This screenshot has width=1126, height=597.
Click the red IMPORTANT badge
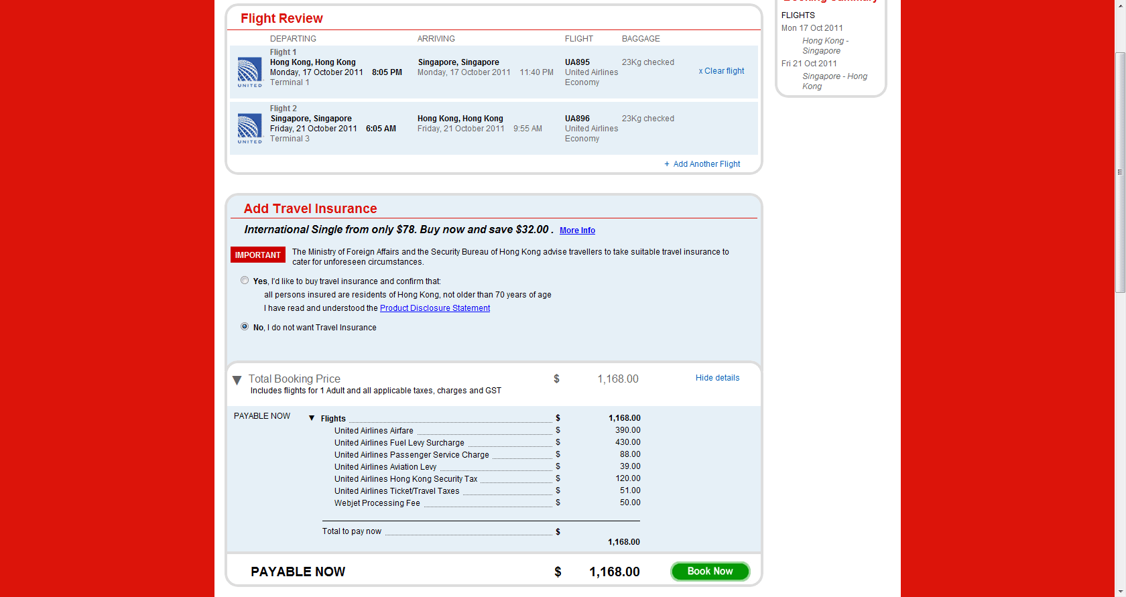(258, 255)
